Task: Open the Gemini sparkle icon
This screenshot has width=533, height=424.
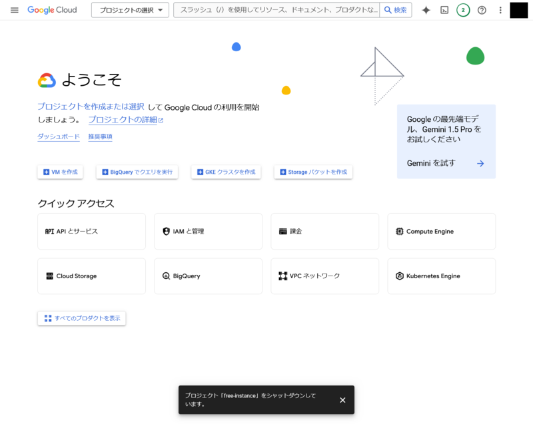Action: [x=426, y=10]
